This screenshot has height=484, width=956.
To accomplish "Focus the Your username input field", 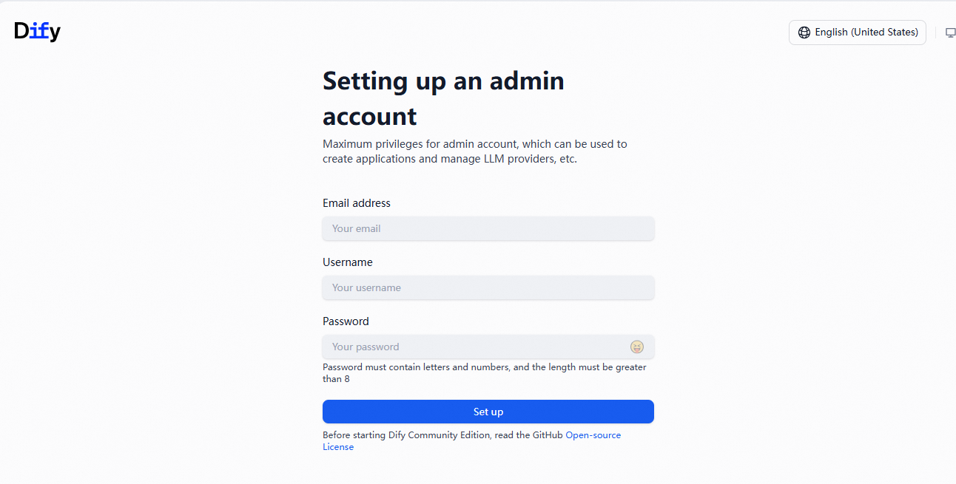I will (488, 287).
